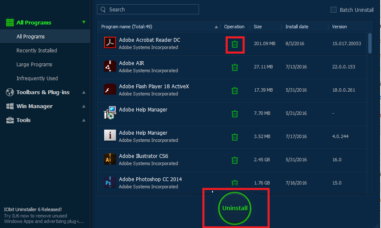Screen dimensions: 381x228
Task: Enable the Batch Uninstall checkbox
Action: pyautogui.click(x=334, y=10)
